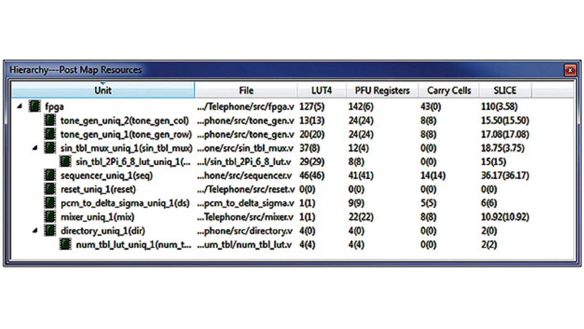
Task: Click the SLICE column header
Action: point(505,90)
